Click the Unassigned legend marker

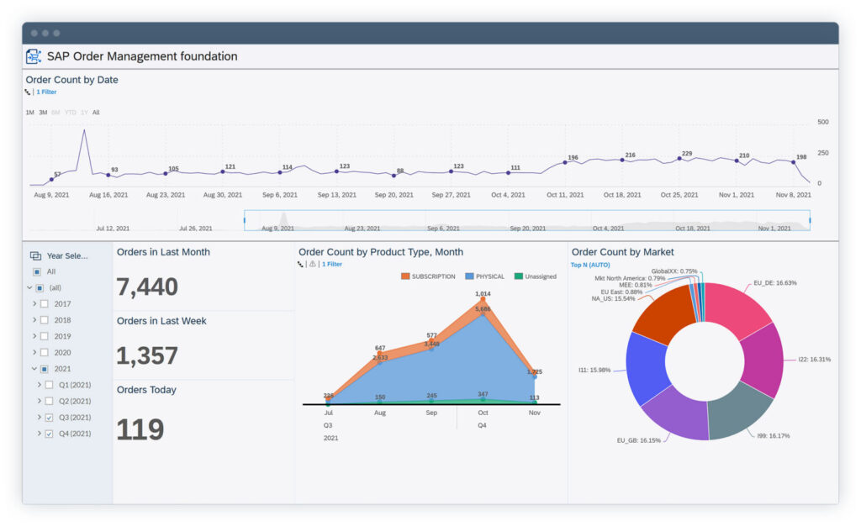click(519, 276)
